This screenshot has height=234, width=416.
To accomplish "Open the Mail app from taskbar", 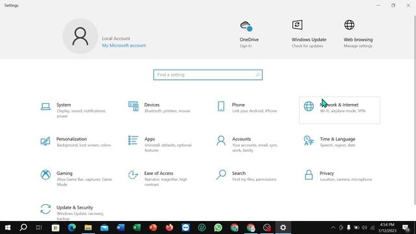I will [104, 227].
